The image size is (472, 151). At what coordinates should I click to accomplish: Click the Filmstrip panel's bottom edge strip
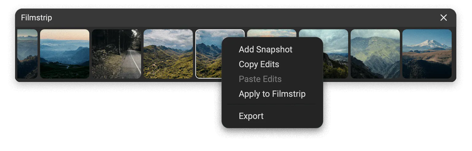click(123, 80)
